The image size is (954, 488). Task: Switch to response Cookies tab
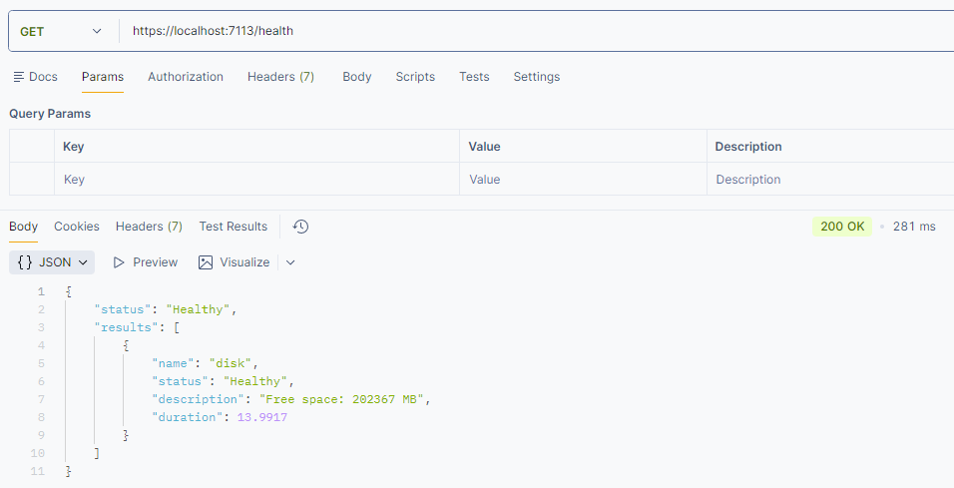coord(77,227)
